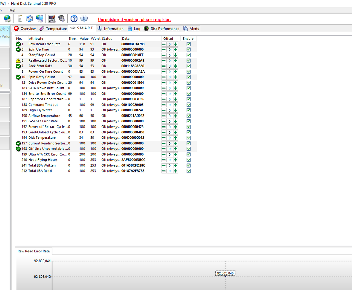Sort by the Data column header
Viewport: 352px width, 290px height.
[141, 38]
